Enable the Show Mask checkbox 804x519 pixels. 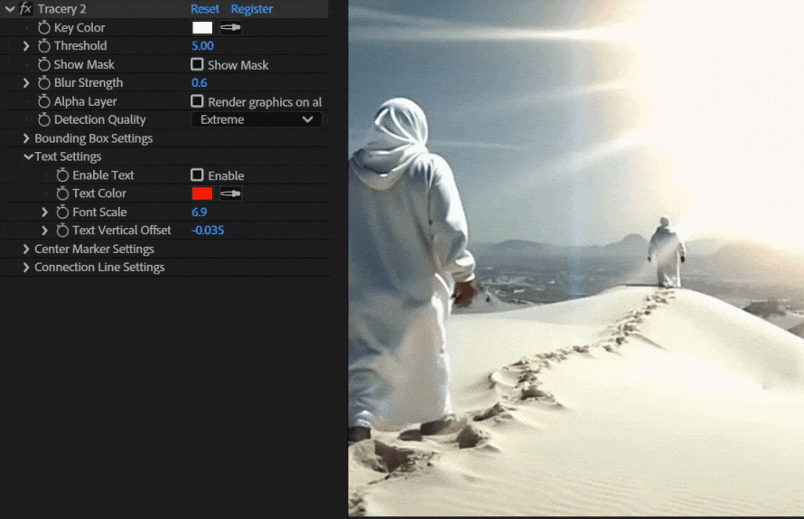197,65
